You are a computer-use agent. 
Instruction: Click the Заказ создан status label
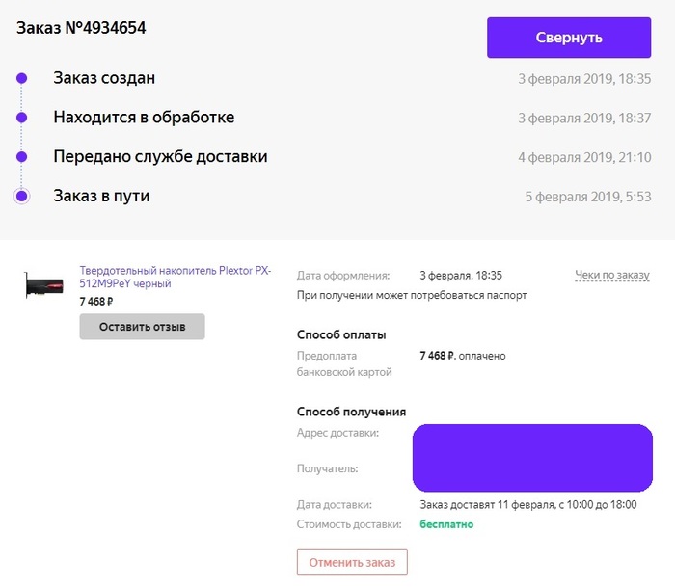(104, 78)
